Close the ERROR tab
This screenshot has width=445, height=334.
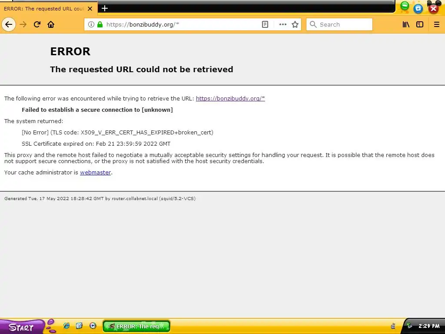click(x=90, y=9)
